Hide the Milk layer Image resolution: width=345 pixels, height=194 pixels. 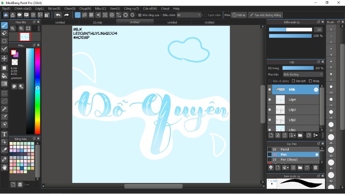[270, 89]
